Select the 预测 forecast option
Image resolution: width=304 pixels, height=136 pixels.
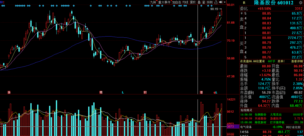[x=210, y=2]
